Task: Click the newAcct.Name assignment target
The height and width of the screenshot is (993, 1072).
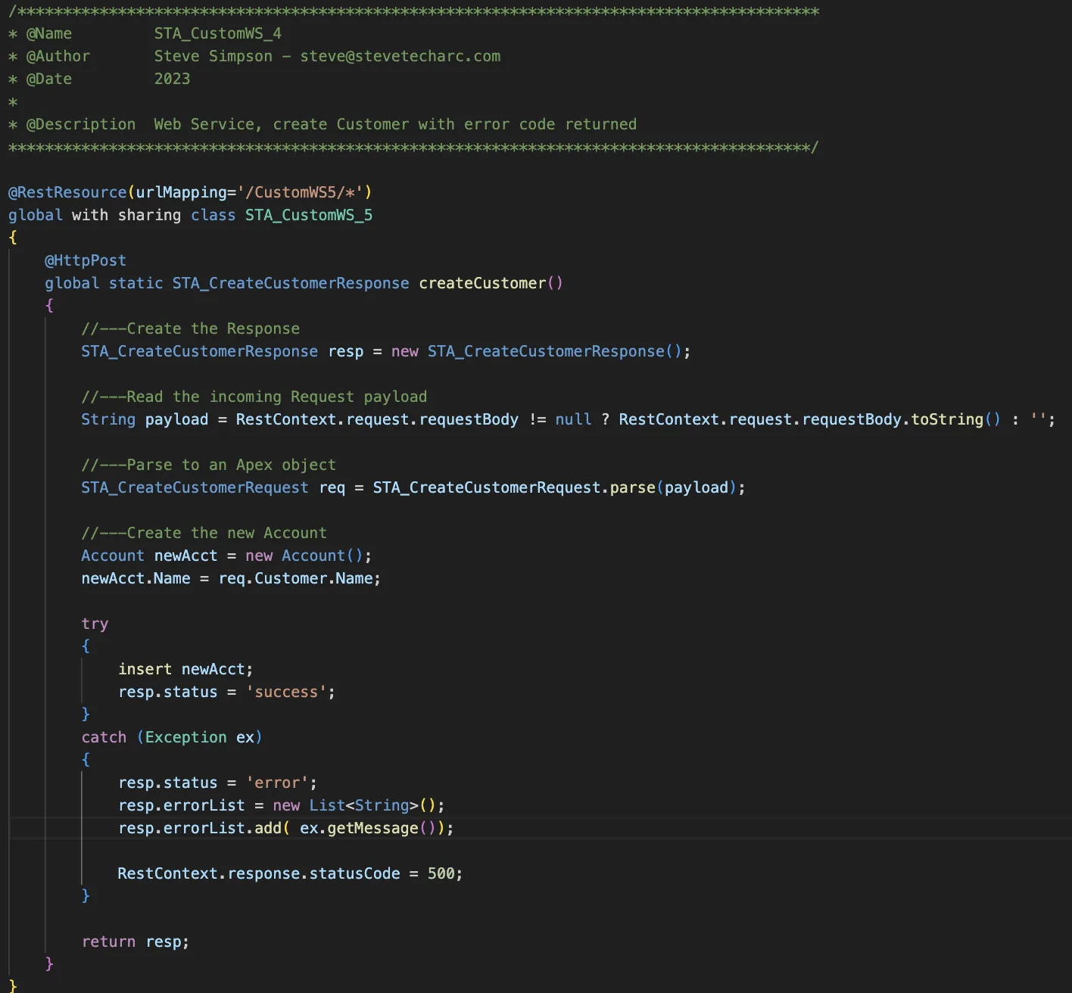Action: pos(136,578)
